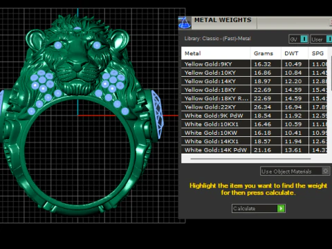332x249 pixels.
Task: Click the Metal Weights scale icon
Action: [x=185, y=23]
